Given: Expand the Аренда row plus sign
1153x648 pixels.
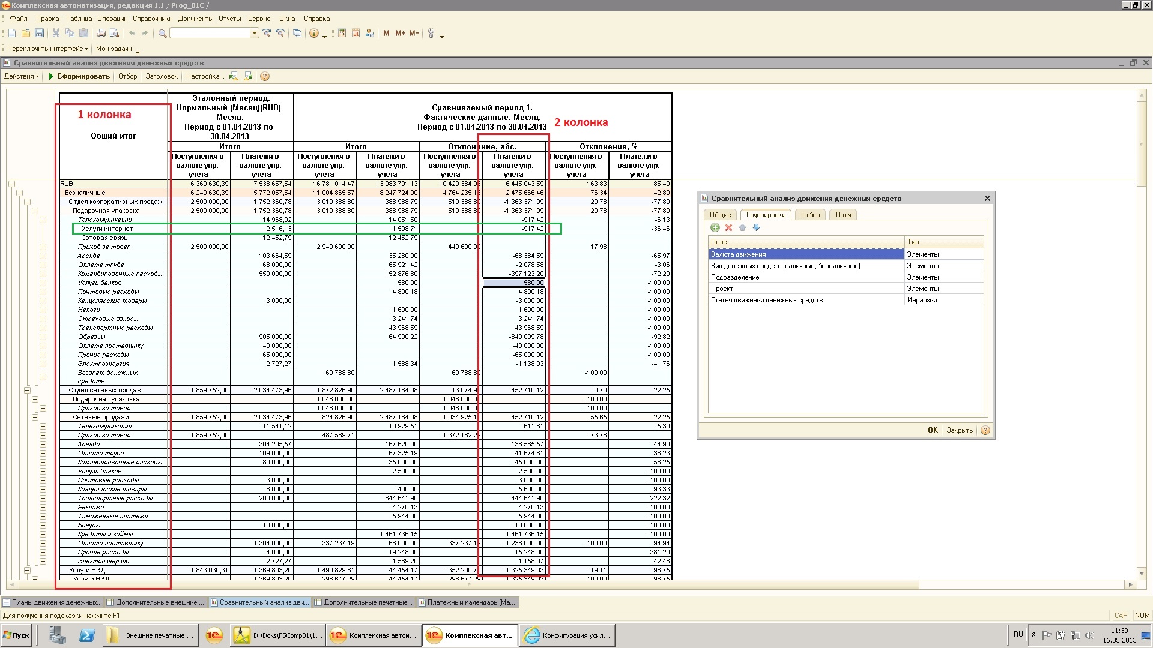Looking at the screenshot, I should 43,256.
